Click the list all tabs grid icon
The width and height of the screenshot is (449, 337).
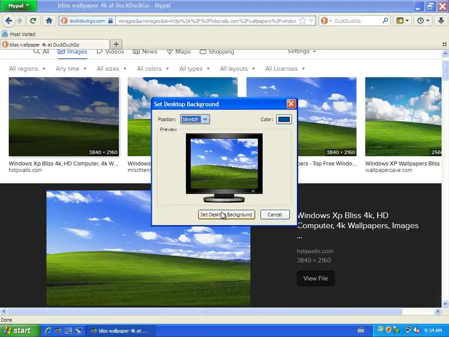pos(445,44)
